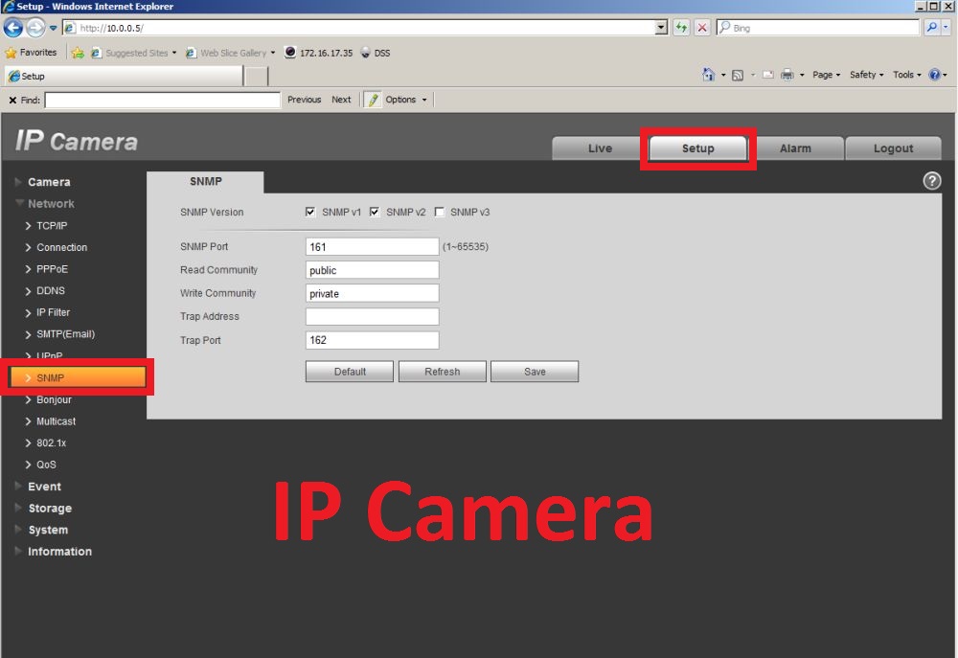This screenshot has height=658, width=958.
Task: Click the Read Community field
Action: coord(372,270)
